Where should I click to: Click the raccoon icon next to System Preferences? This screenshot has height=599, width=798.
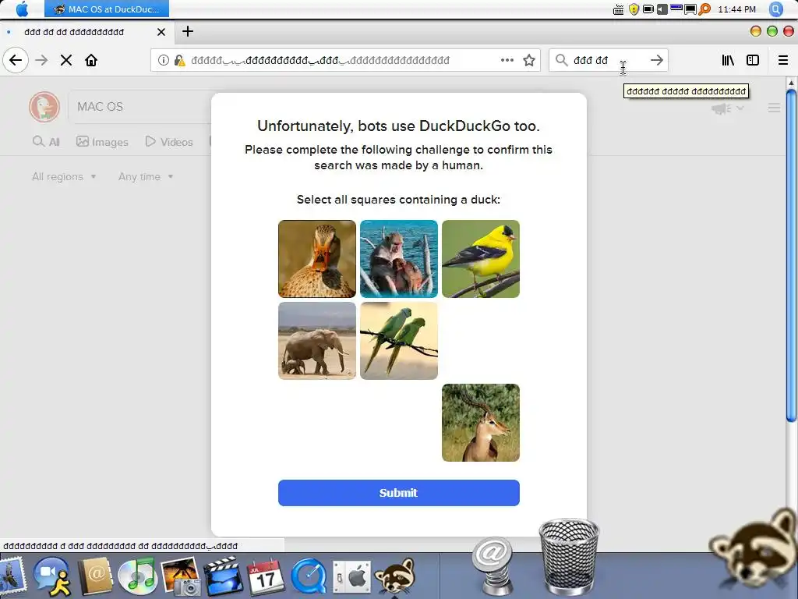[x=395, y=576]
